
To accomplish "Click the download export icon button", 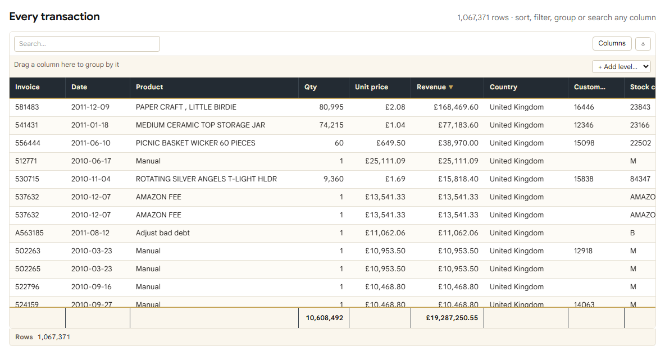I will [x=643, y=44].
